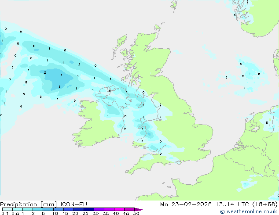Click the "0.5" legend tick label
The height and width of the screenshot is (215, 279).
(15, 213)
